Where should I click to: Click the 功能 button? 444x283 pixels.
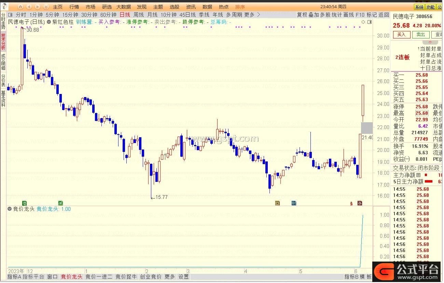tap(430, 7)
